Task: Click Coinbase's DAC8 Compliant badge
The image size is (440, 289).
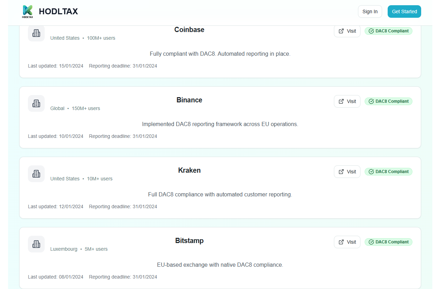Action: 388,31
